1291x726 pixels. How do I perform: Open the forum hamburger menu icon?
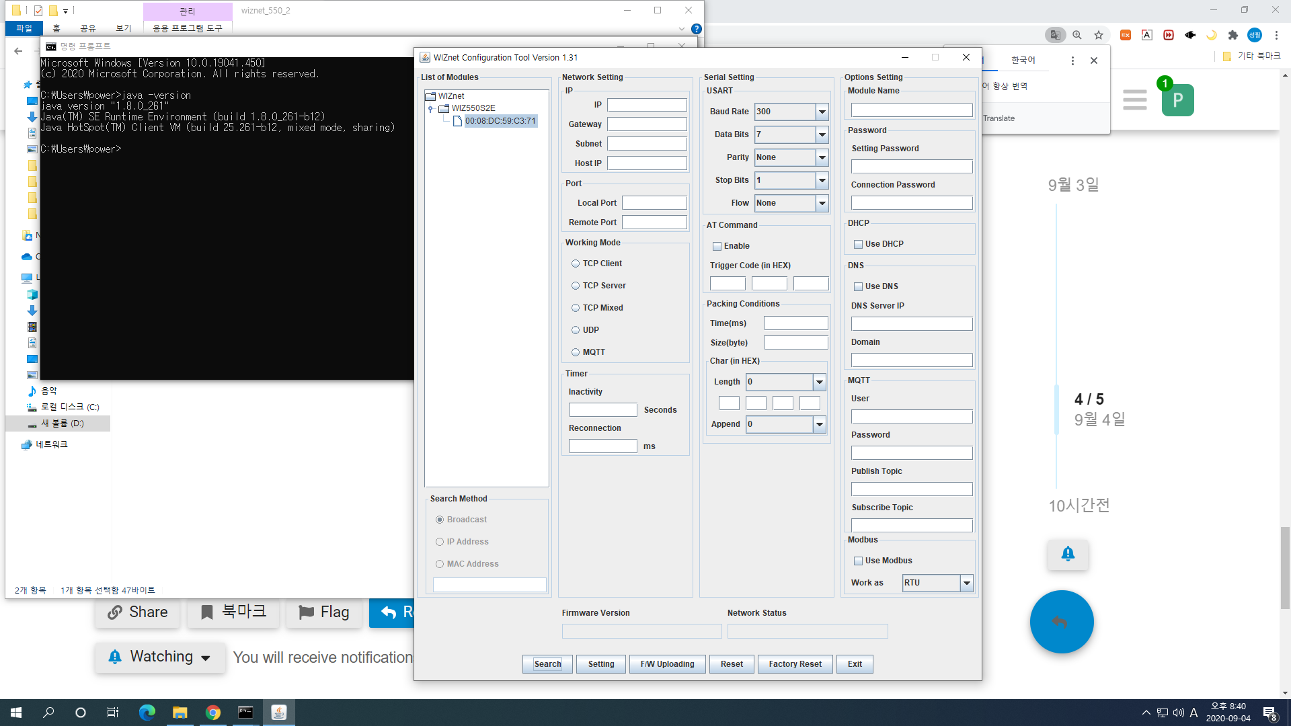tap(1134, 100)
